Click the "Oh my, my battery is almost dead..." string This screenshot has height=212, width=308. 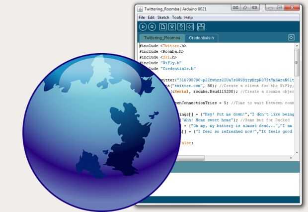tap(234, 126)
